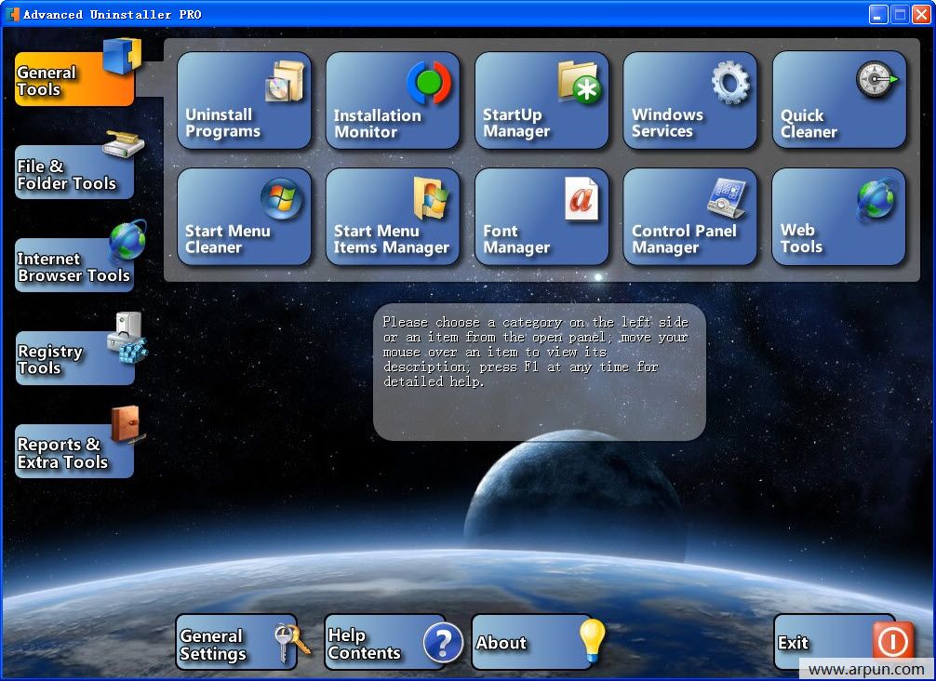This screenshot has width=936, height=681.
Task: Click the Exit power icon
Action: pos(892,641)
